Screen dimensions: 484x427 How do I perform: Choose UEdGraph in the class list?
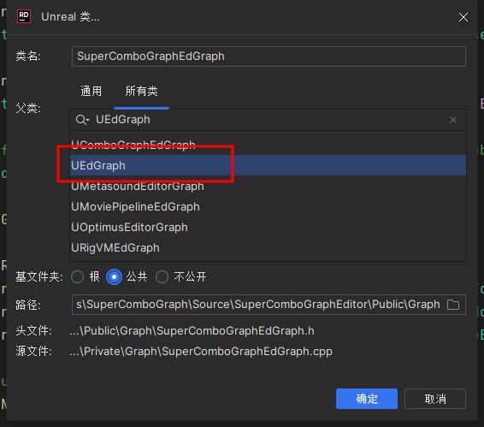[268, 165]
